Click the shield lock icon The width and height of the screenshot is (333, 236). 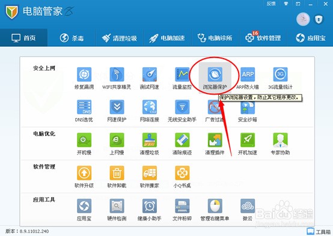319,20
